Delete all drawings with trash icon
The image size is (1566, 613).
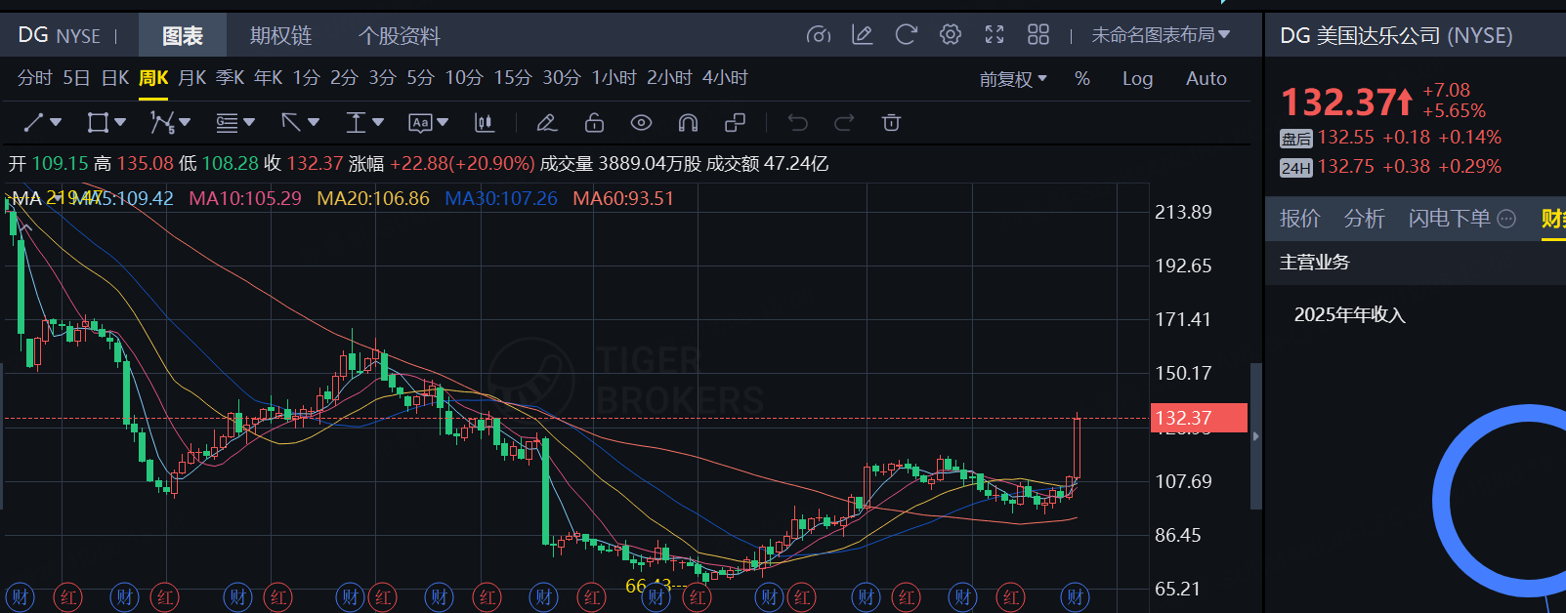point(891,123)
